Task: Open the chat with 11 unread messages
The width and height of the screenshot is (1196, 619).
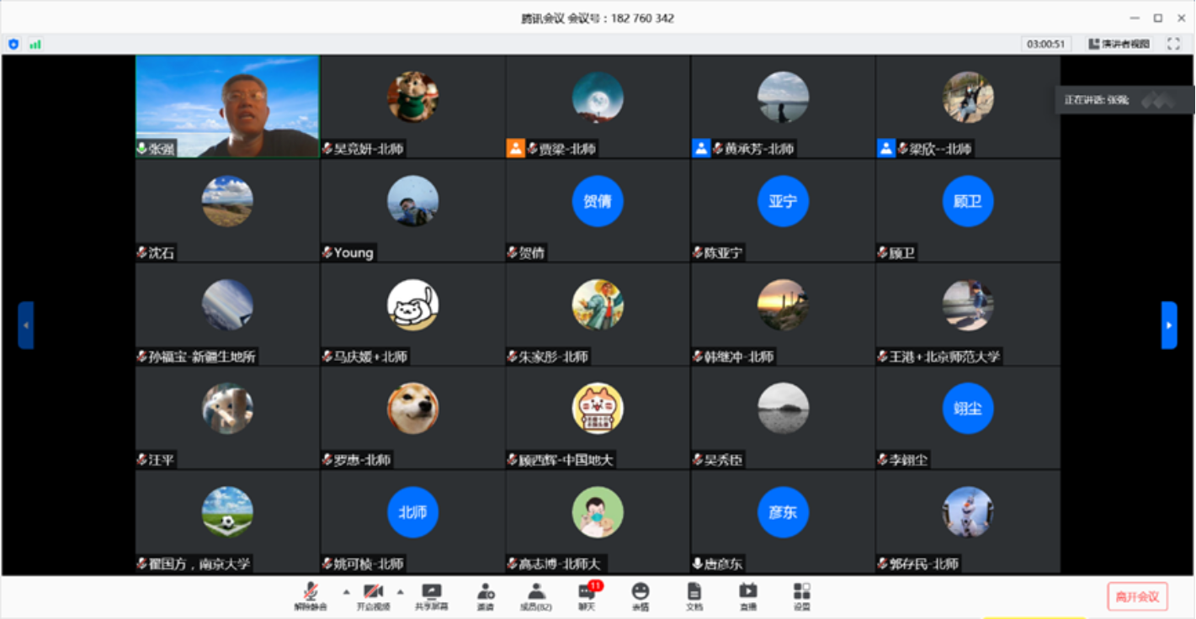Action: (x=587, y=595)
